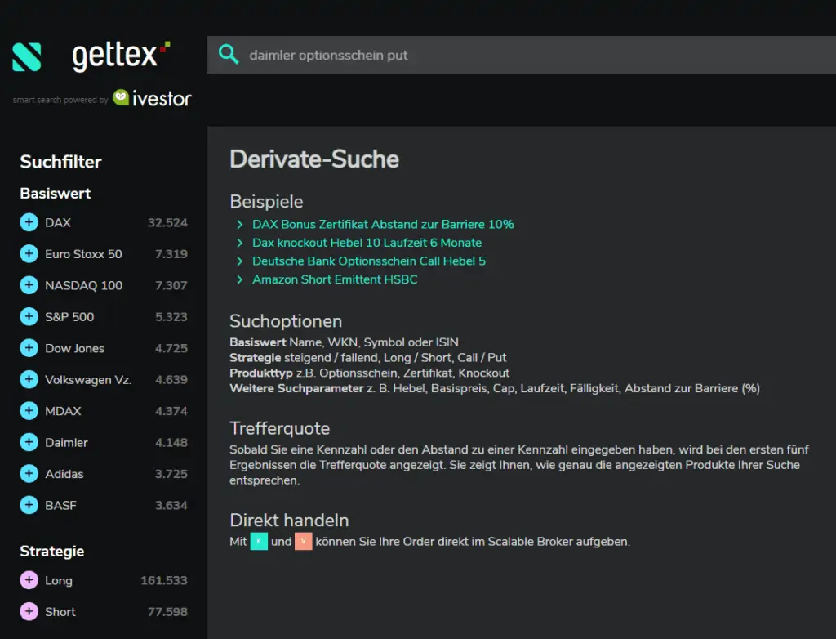Add MDAX filter plus icon

(x=29, y=411)
